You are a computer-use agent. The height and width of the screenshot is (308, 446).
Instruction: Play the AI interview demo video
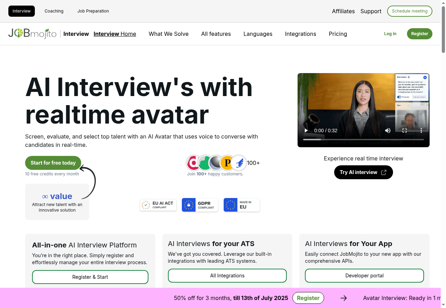[x=306, y=131]
